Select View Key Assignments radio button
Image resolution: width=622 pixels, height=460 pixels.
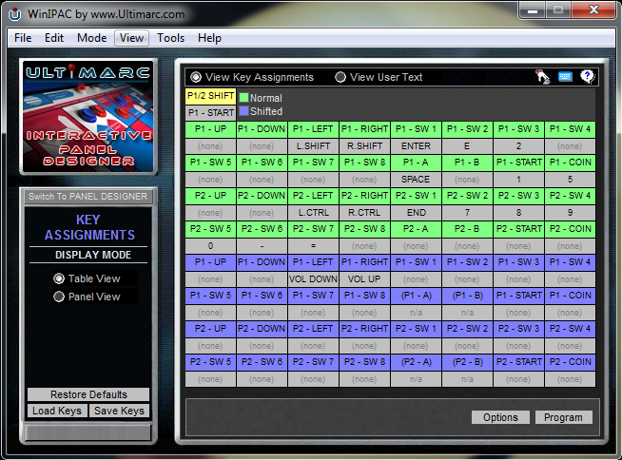(197, 77)
